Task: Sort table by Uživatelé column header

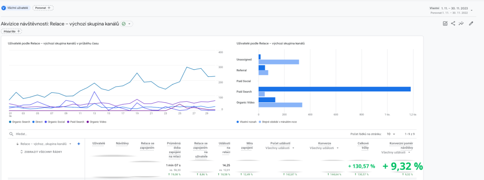Action: (x=99, y=143)
